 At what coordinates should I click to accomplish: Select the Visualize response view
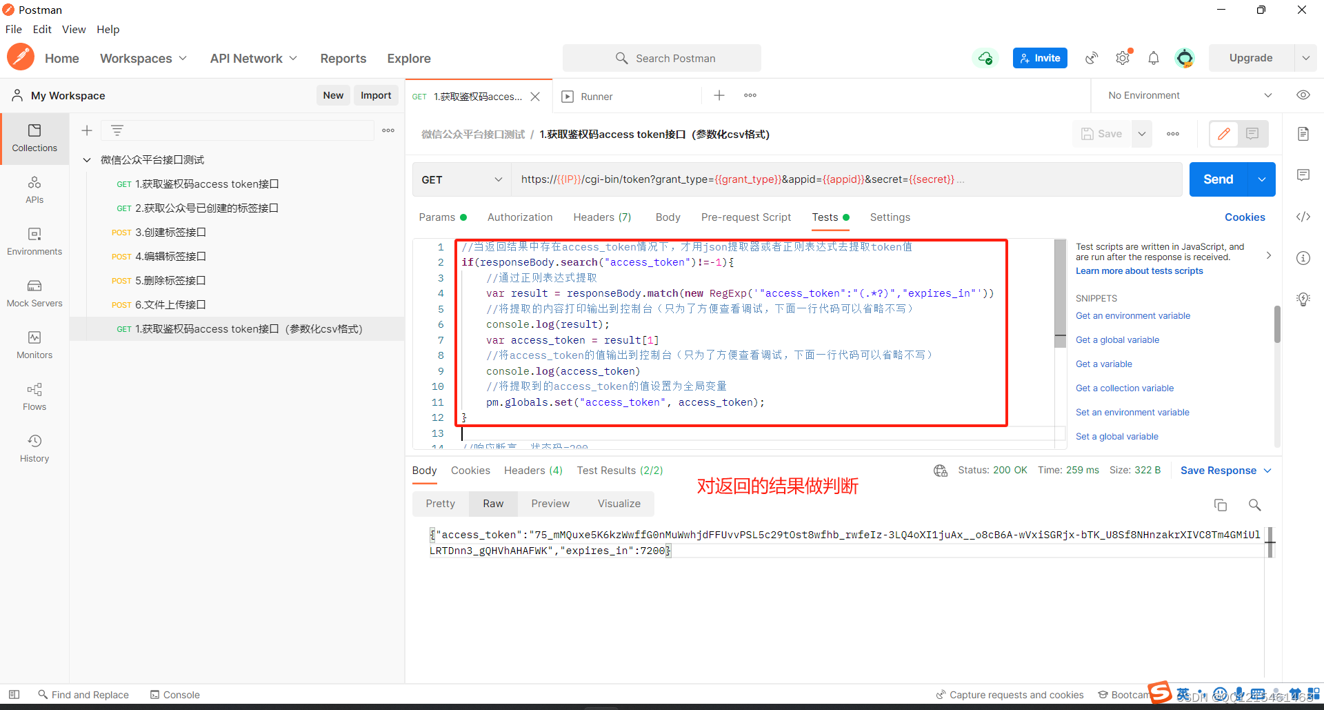(x=619, y=504)
